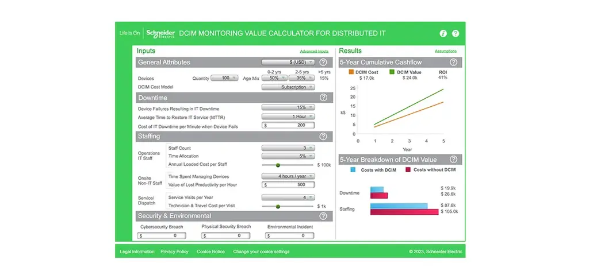Click the orange DCIM Cost legend swatch

[351, 71]
